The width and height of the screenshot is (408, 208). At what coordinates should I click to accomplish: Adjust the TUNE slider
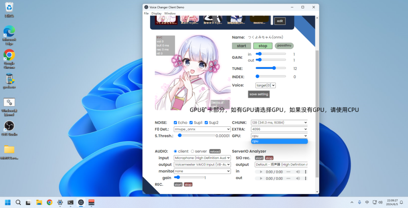tap(271, 68)
